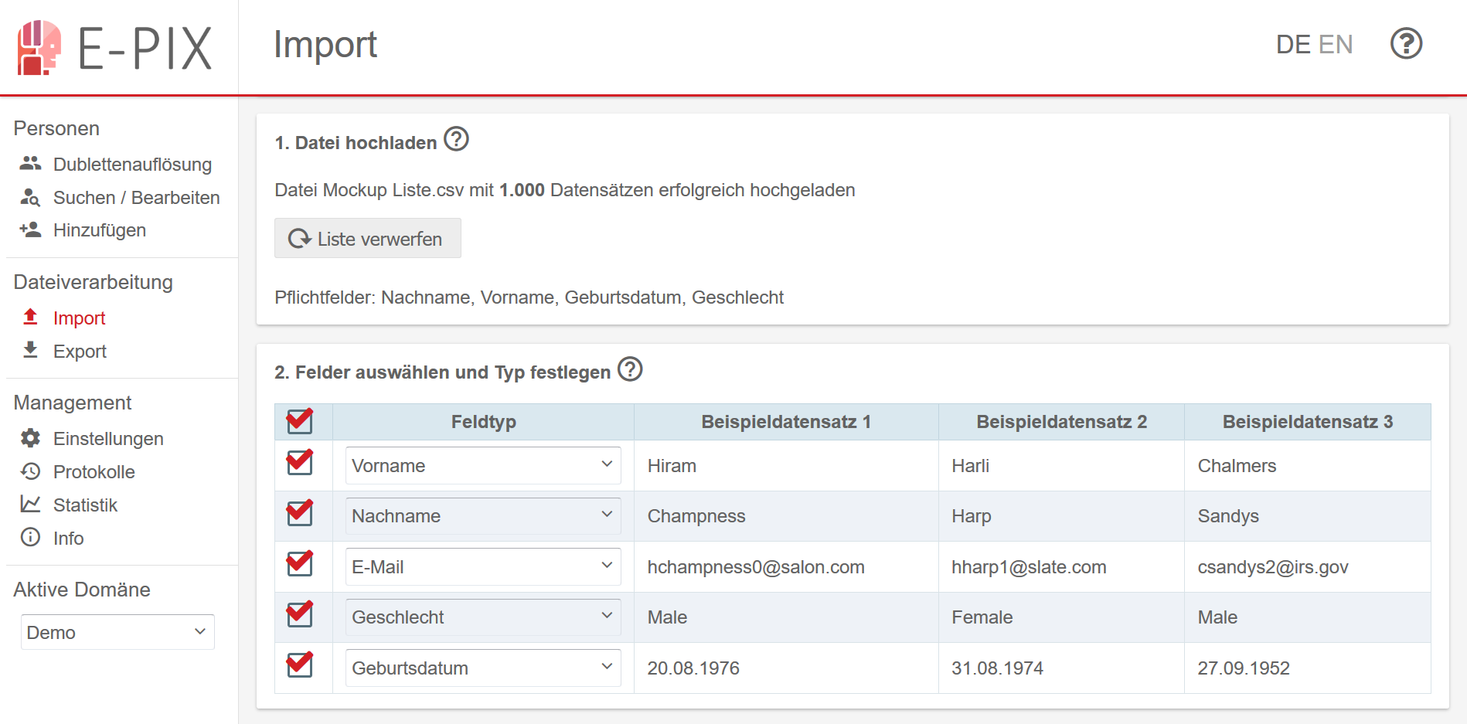This screenshot has width=1467, height=724.
Task: Click the Protokolle history icon
Action: click(30, 471)
